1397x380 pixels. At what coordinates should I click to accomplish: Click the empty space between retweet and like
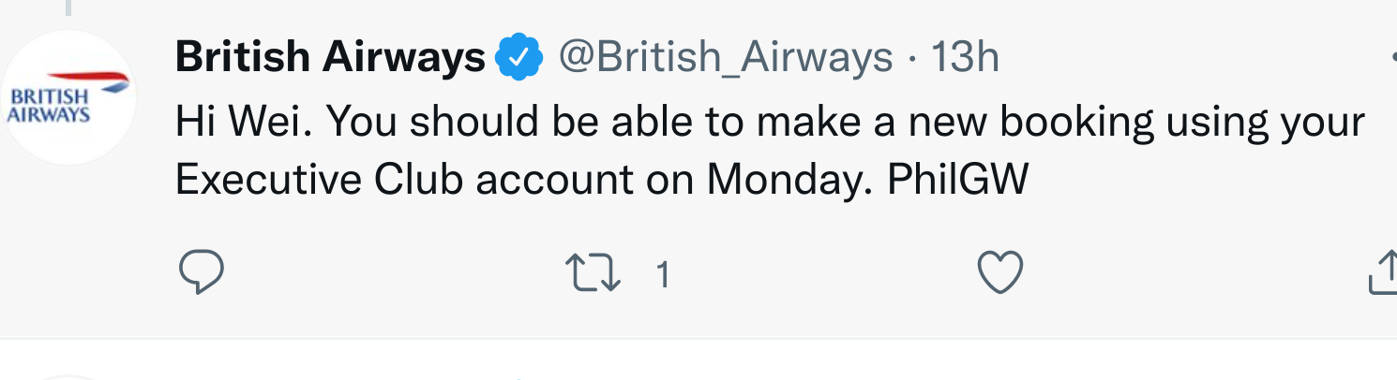[825, 274]
